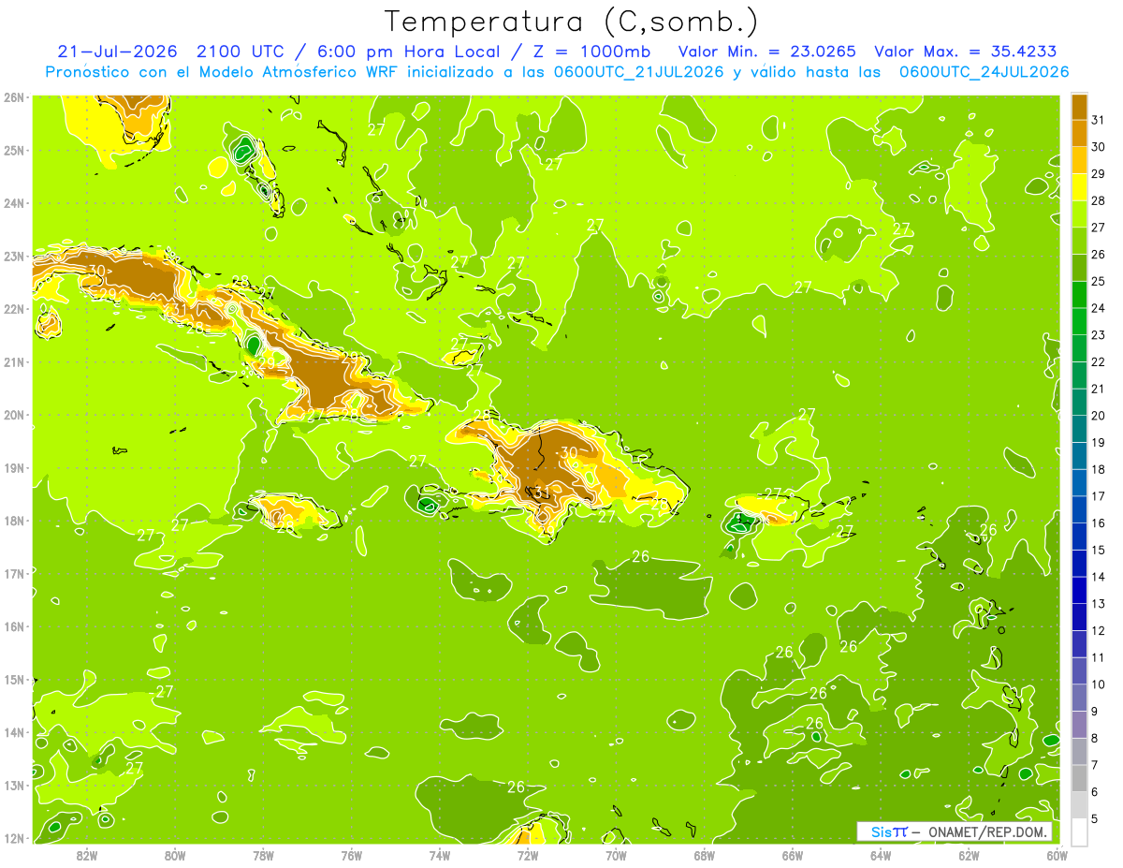This screenshot has height=868, width=1123.
Task: Click the yellow legend swatch between 28 and 29
Action: [1079, 187]
